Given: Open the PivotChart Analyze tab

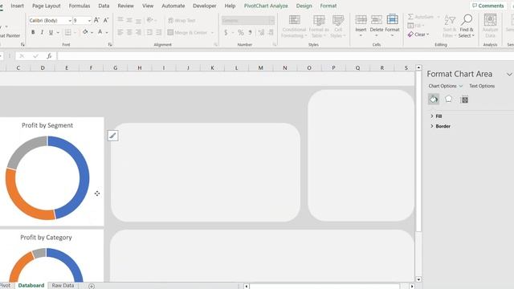Looking at the screenshot, I should (x=266, y=6).
